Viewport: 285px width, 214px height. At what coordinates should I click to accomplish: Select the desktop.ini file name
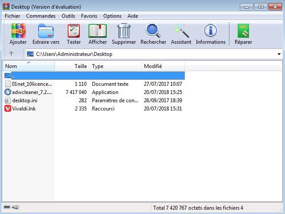click(25, 101)
